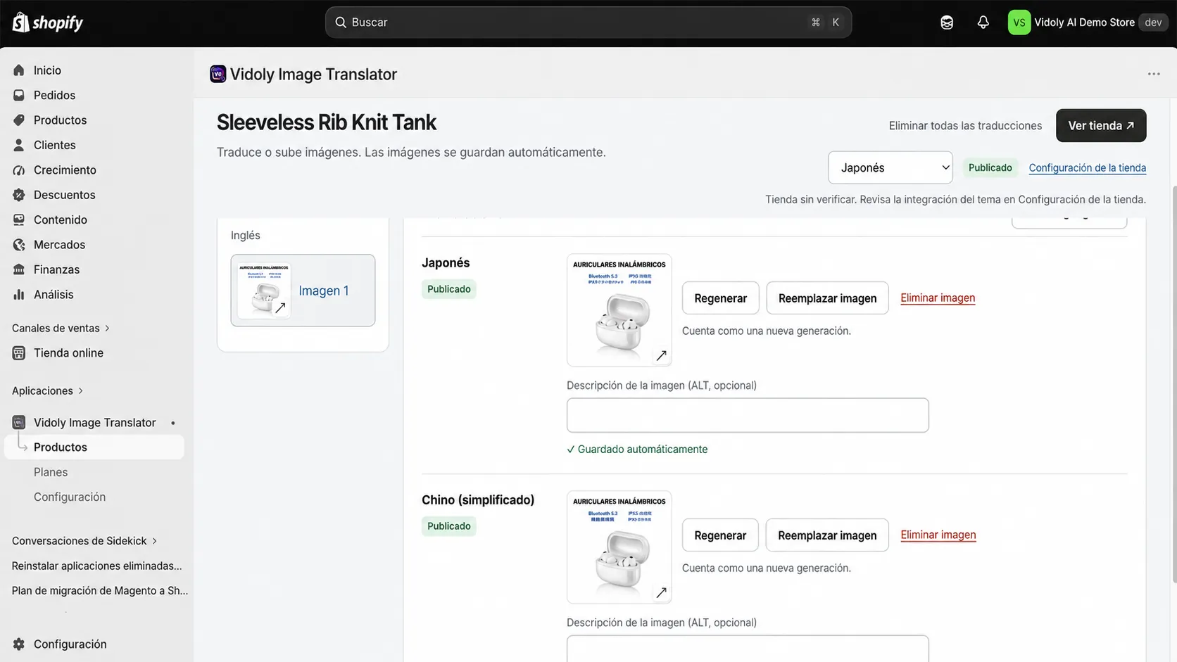This screenshot has width=1177, height=662.
Task: Click Eliminar todas las traducciones
Action: 965,125
